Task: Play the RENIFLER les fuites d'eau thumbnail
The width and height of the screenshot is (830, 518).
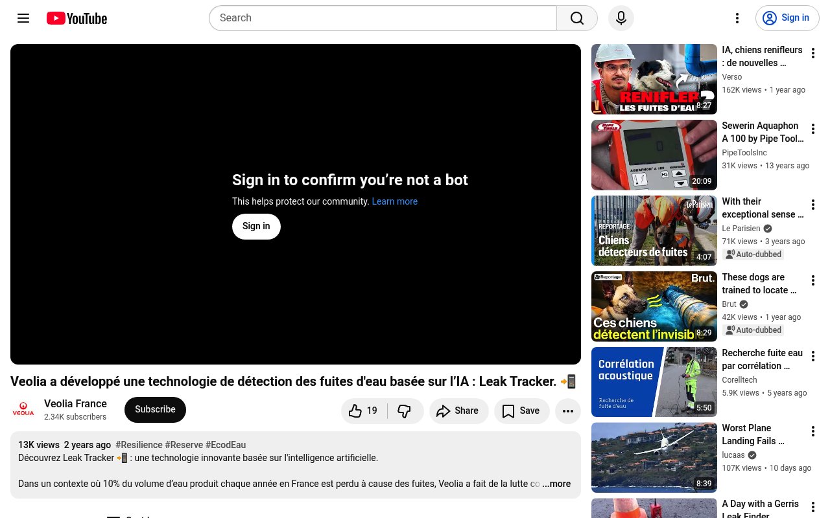Action: coord(654,79)
